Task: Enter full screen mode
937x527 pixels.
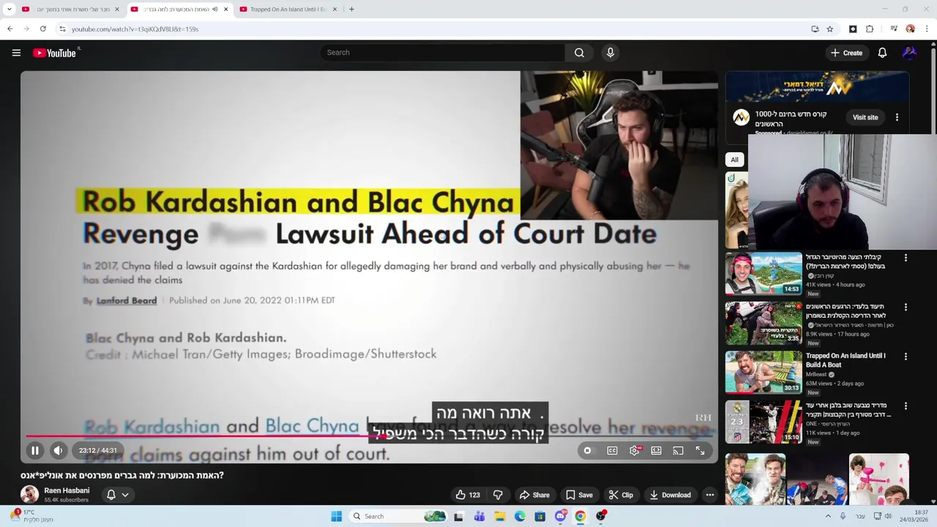Action: pyautogui.click(x=700, y=451)
